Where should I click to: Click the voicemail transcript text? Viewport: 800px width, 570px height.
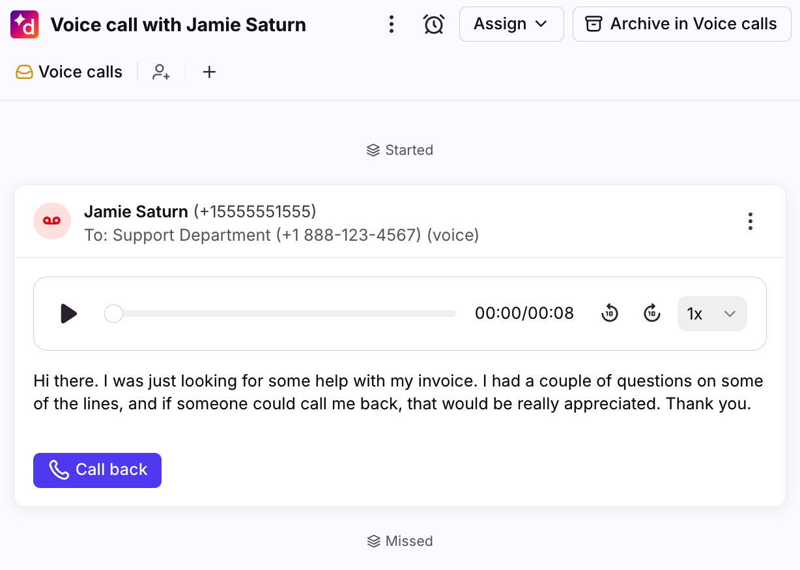pos(397,392)
